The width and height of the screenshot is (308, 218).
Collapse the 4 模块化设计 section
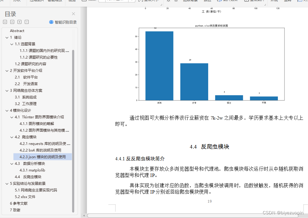7,110
